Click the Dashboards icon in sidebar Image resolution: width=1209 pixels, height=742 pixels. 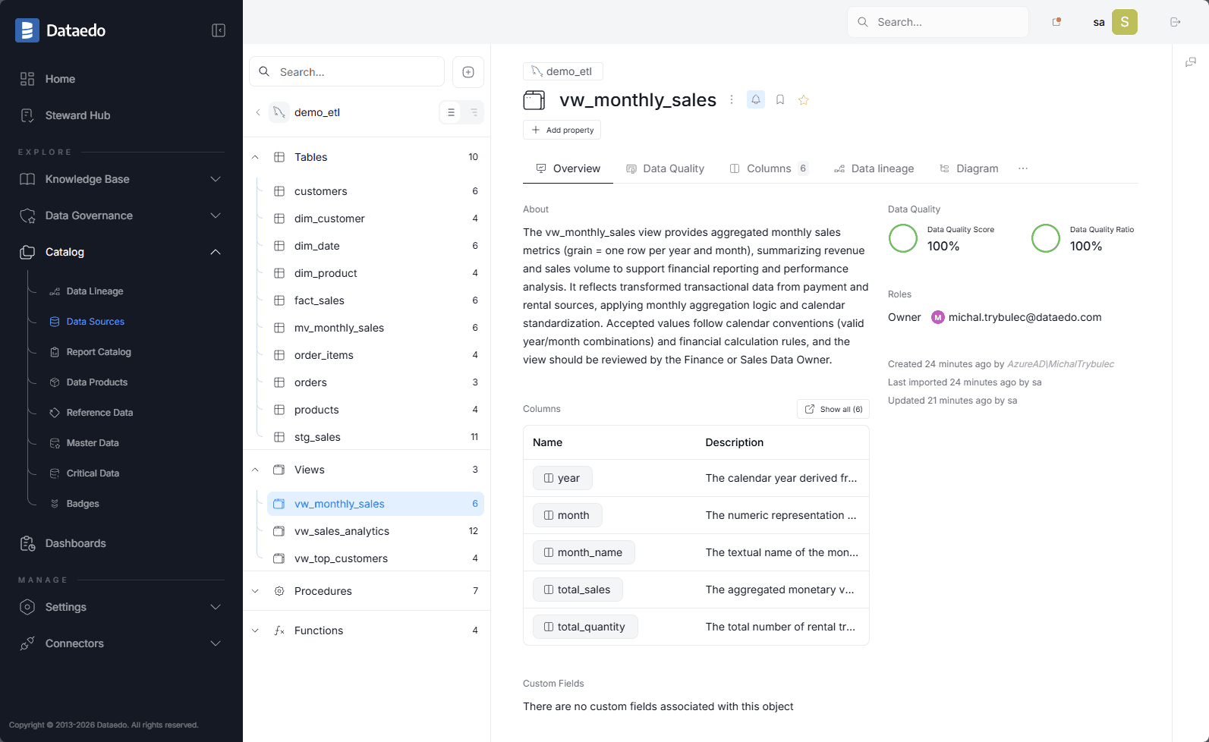[x=27, y=543]
